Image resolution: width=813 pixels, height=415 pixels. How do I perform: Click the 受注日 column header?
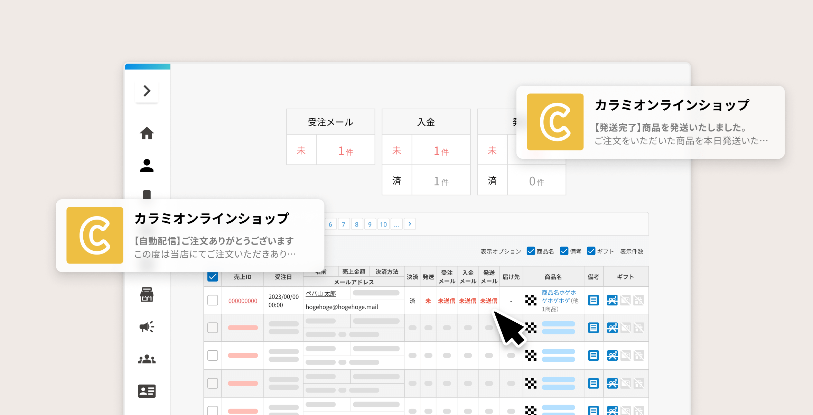click(x=283, y=277)
